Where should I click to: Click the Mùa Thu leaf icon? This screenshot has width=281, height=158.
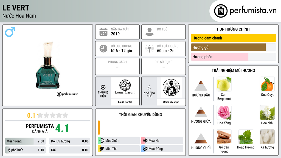click(x=102, y=149)
